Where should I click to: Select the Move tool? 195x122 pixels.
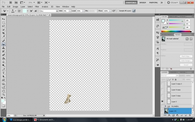click(4, 19)
